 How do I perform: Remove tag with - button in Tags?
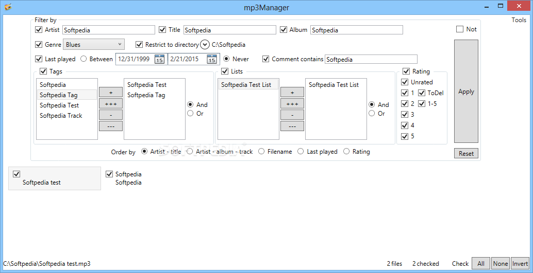click(x=111, y=115)
